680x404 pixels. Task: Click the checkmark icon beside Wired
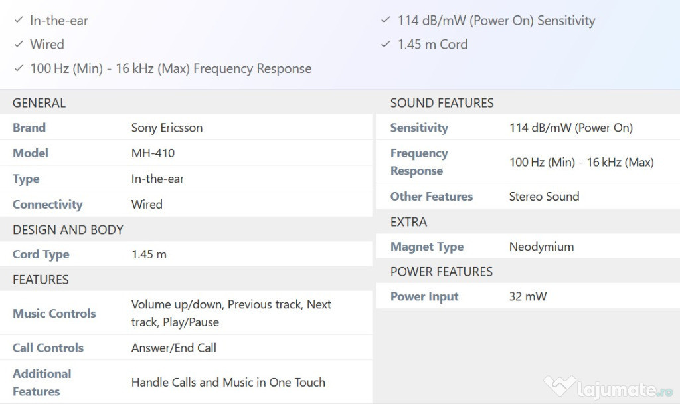tap(19, 44)
